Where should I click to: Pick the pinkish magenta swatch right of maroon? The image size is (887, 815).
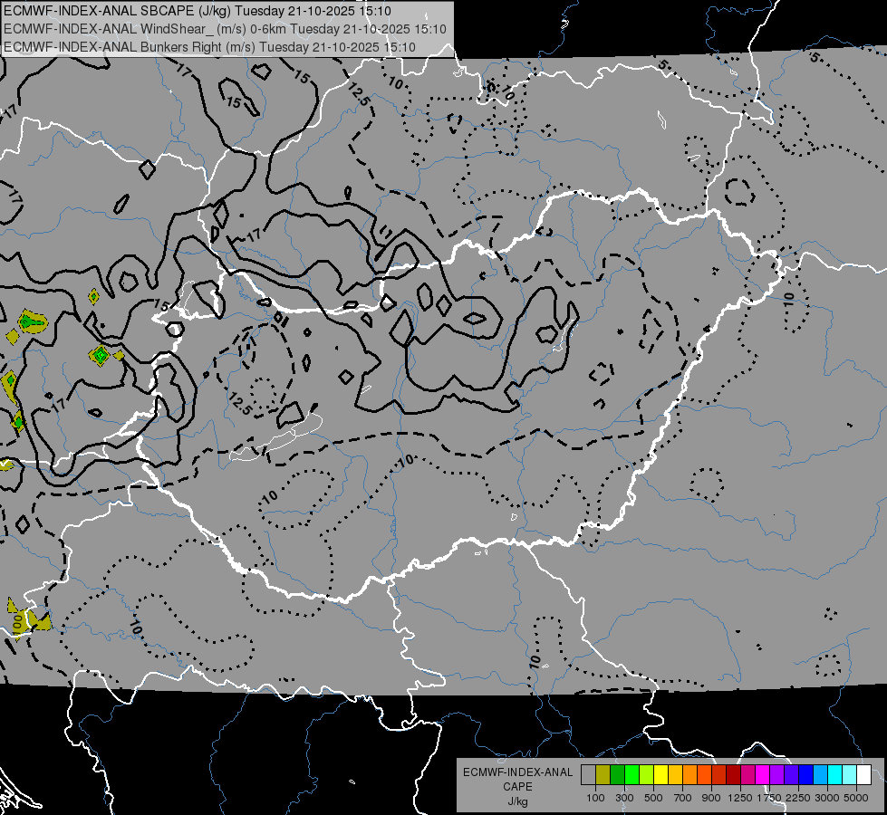pyautogui.click(x=747, y=775)
